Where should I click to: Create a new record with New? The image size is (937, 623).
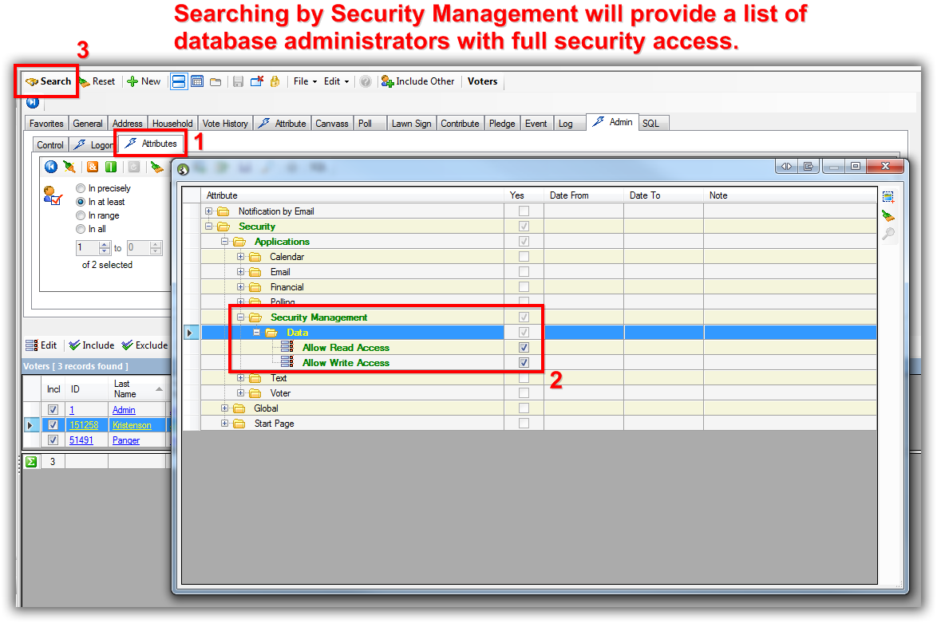pos(144,81)
